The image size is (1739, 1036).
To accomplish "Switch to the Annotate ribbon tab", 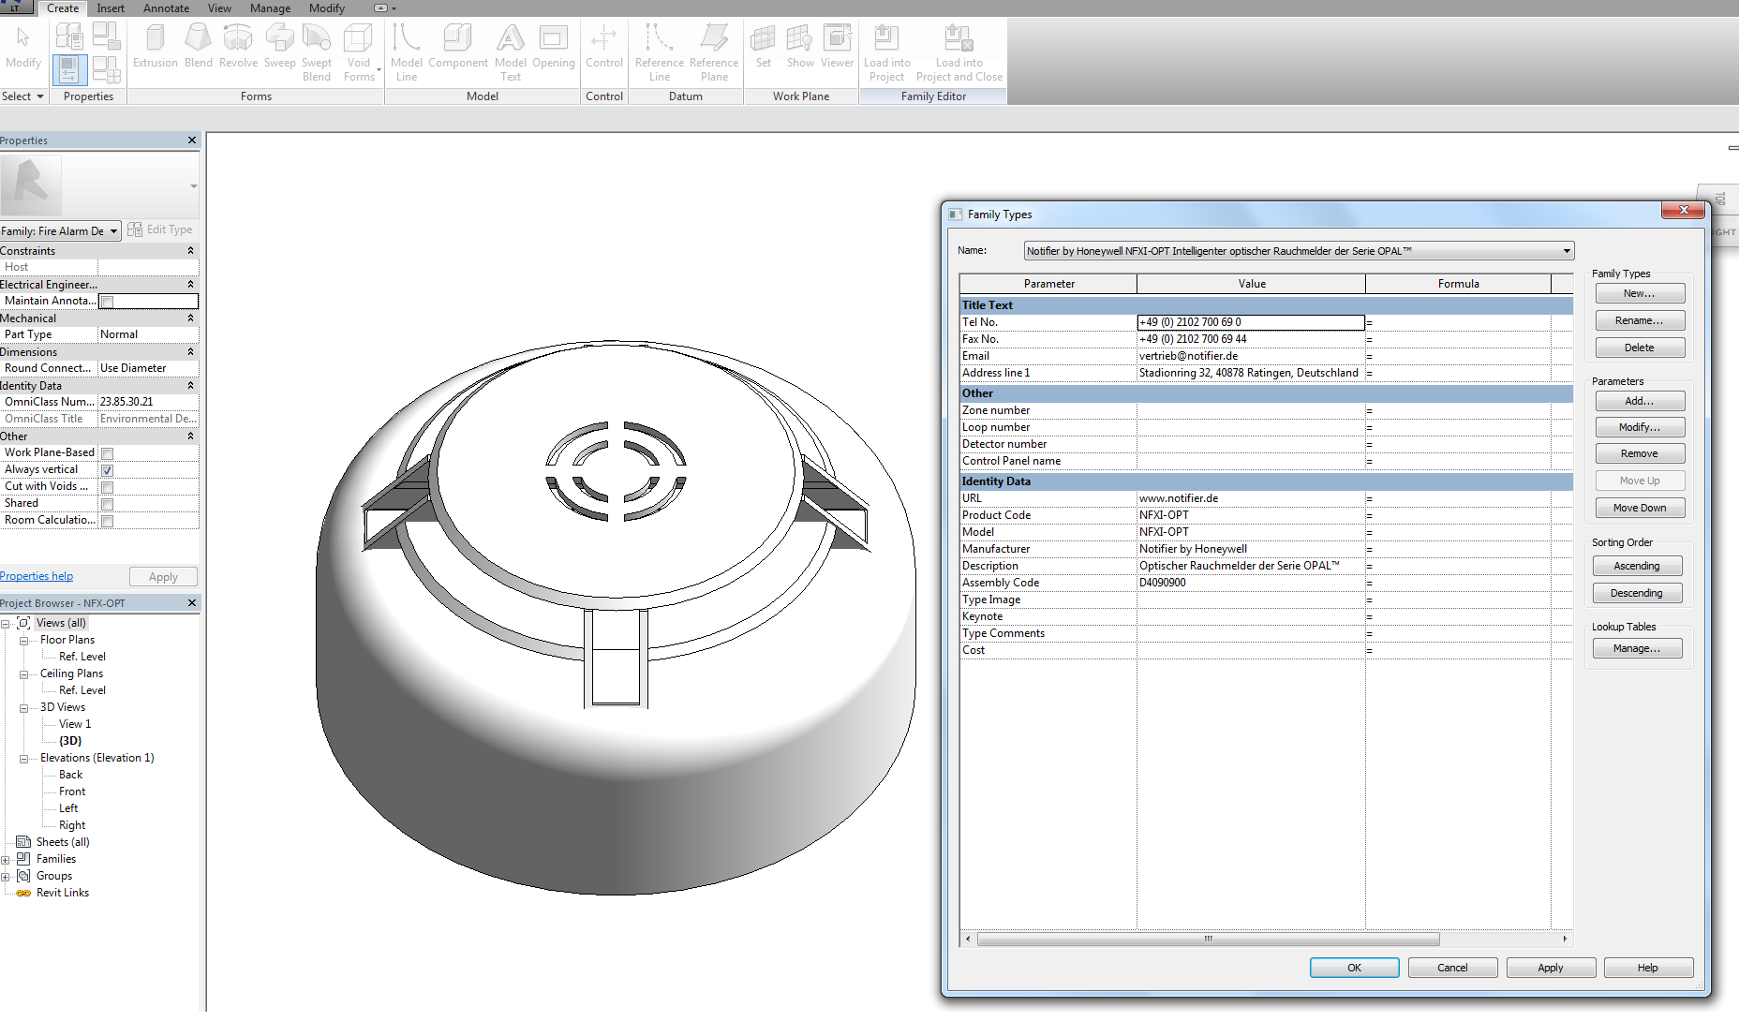I will pos(166,8).
